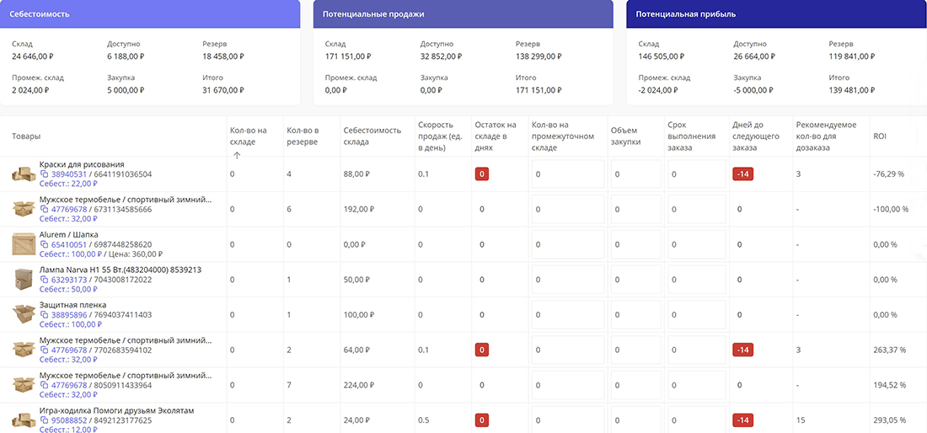Edit intermediate warehouse quantity for Alurem / Шапка

pyautogui.click(x=566, y=244)
